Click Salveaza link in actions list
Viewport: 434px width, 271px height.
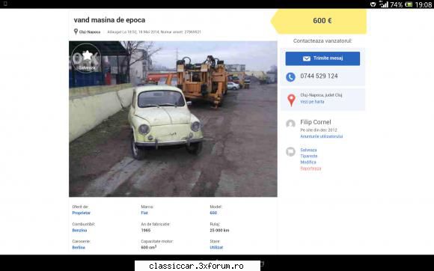pos(308,150)
